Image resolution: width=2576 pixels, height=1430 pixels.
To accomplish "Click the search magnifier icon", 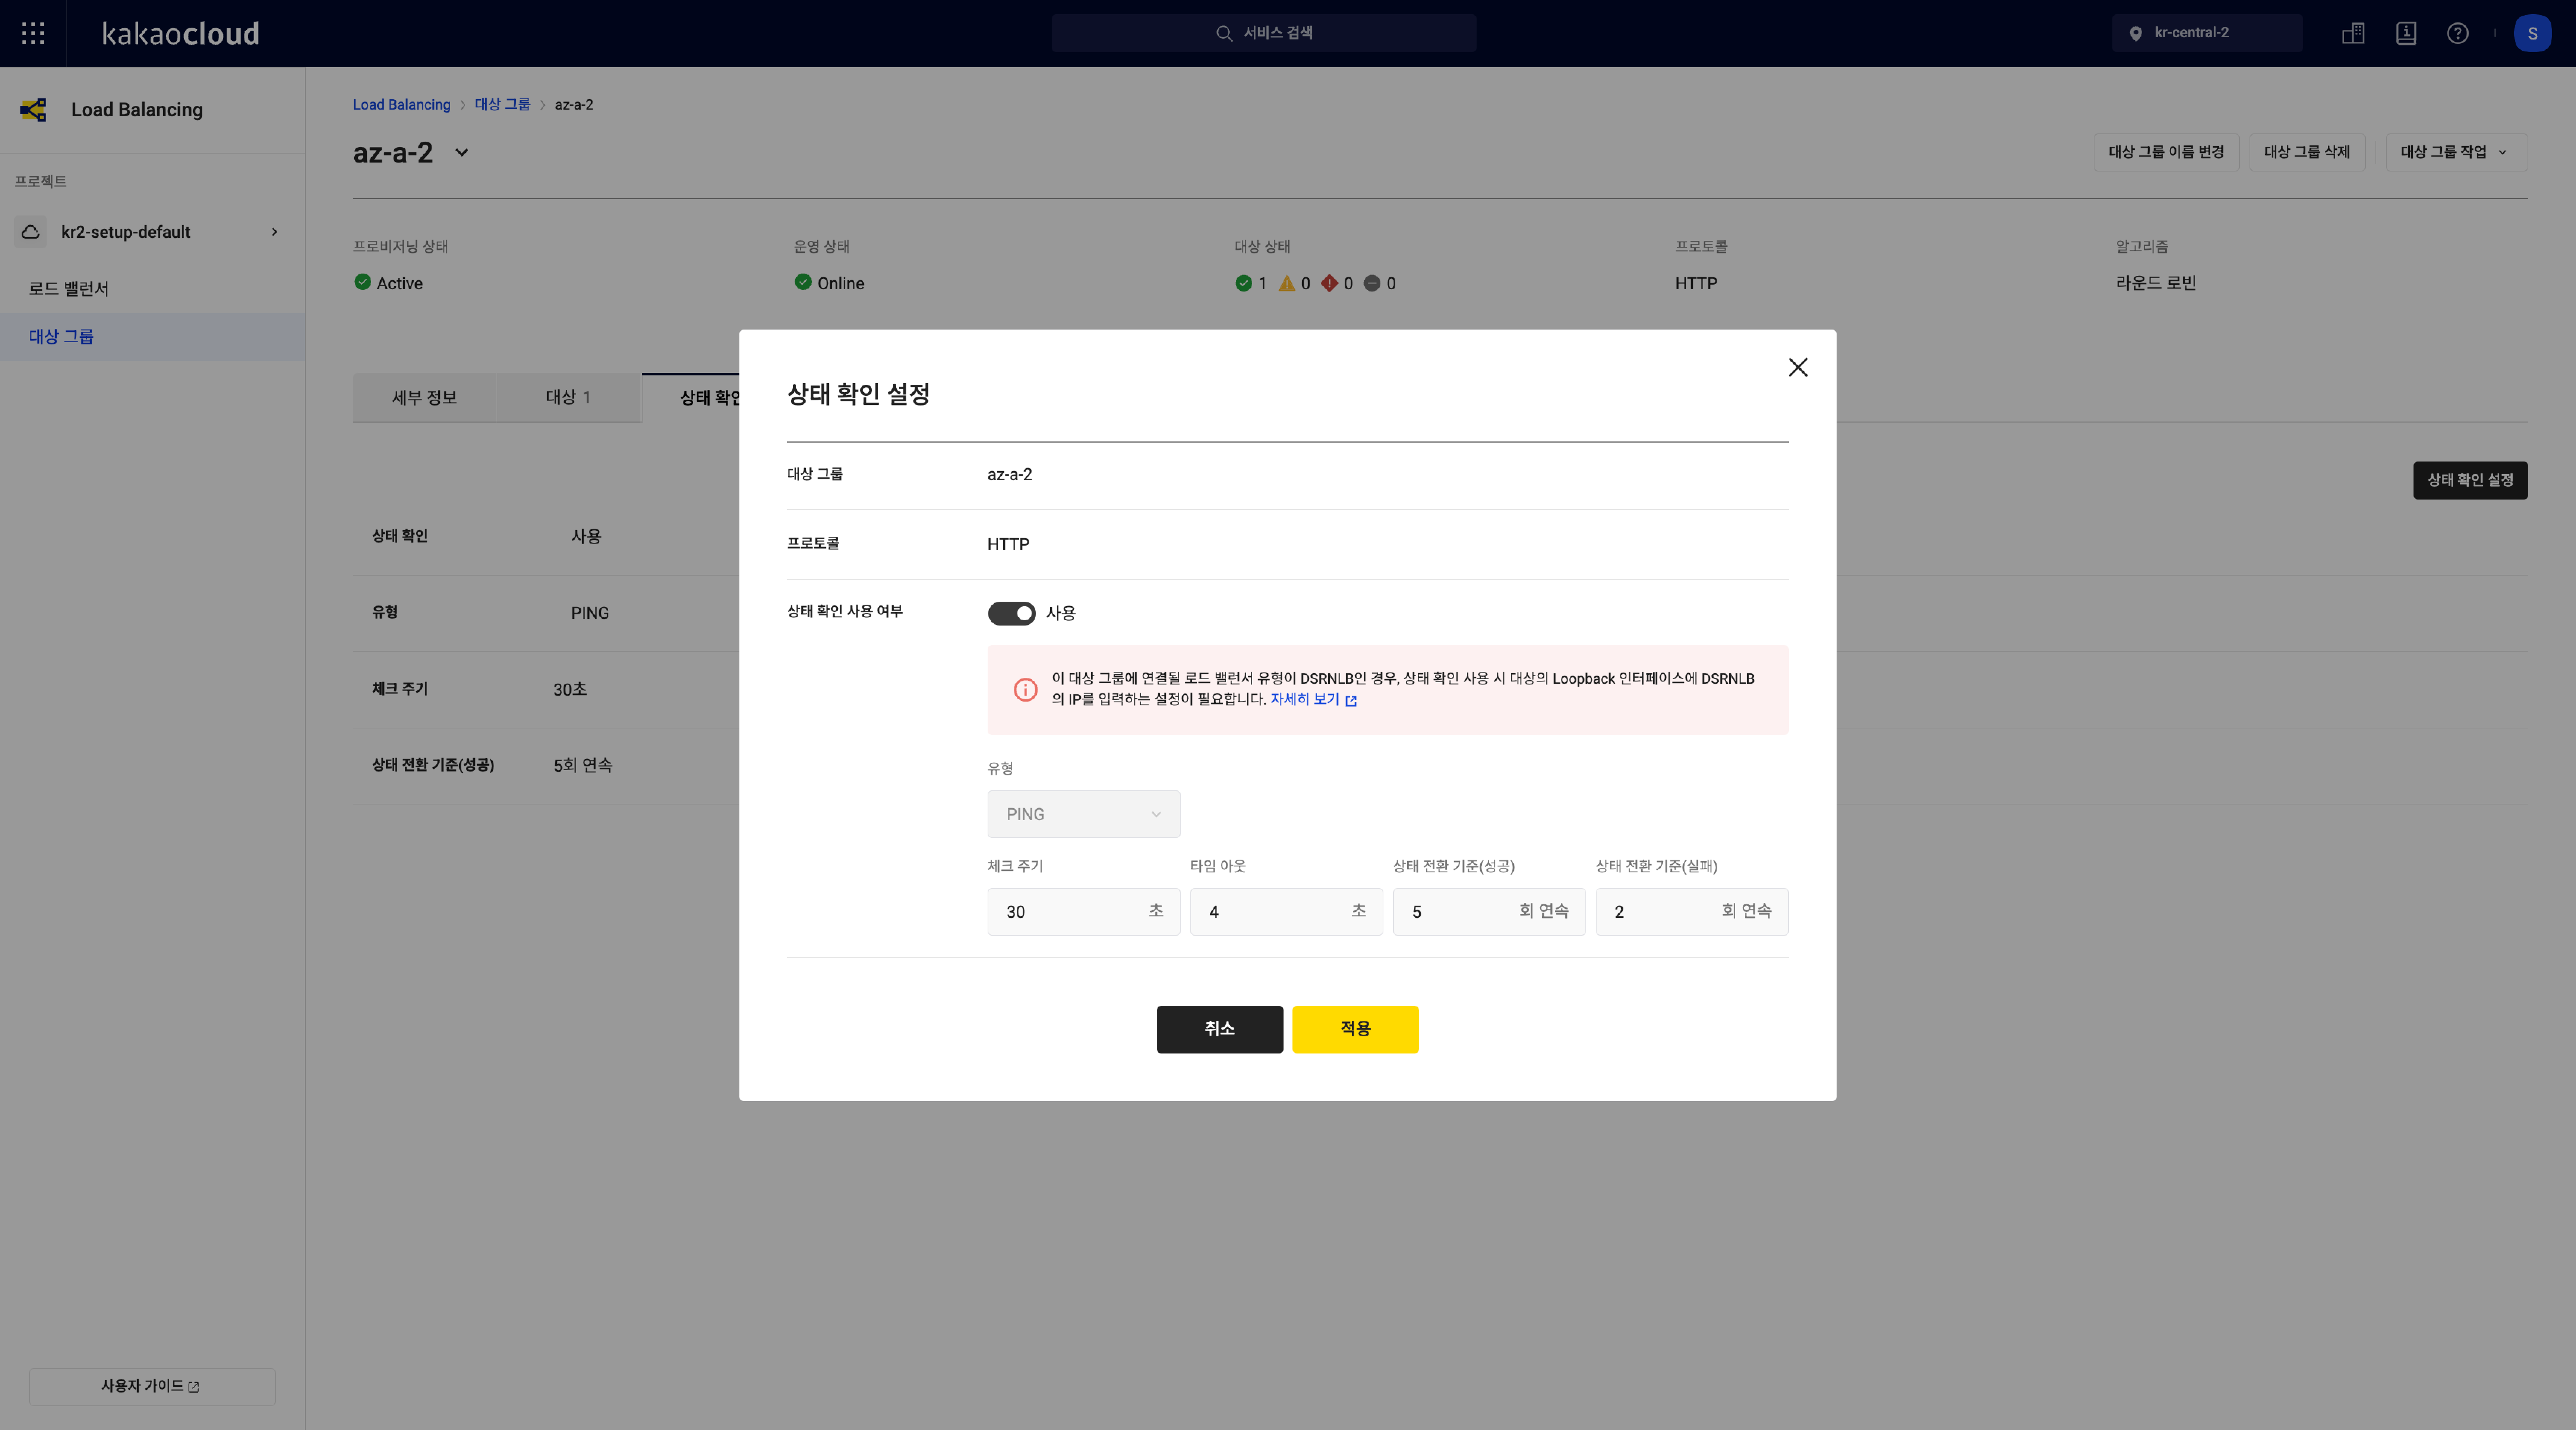I will click(1223, 33).
